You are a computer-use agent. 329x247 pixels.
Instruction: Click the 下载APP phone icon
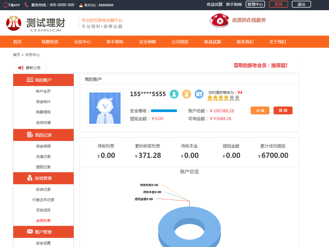pyautogui.click(x=6, y=5)
